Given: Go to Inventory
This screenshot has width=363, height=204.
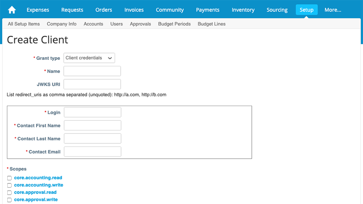Looking at the screenshot, I should click(x=243, y=10).
